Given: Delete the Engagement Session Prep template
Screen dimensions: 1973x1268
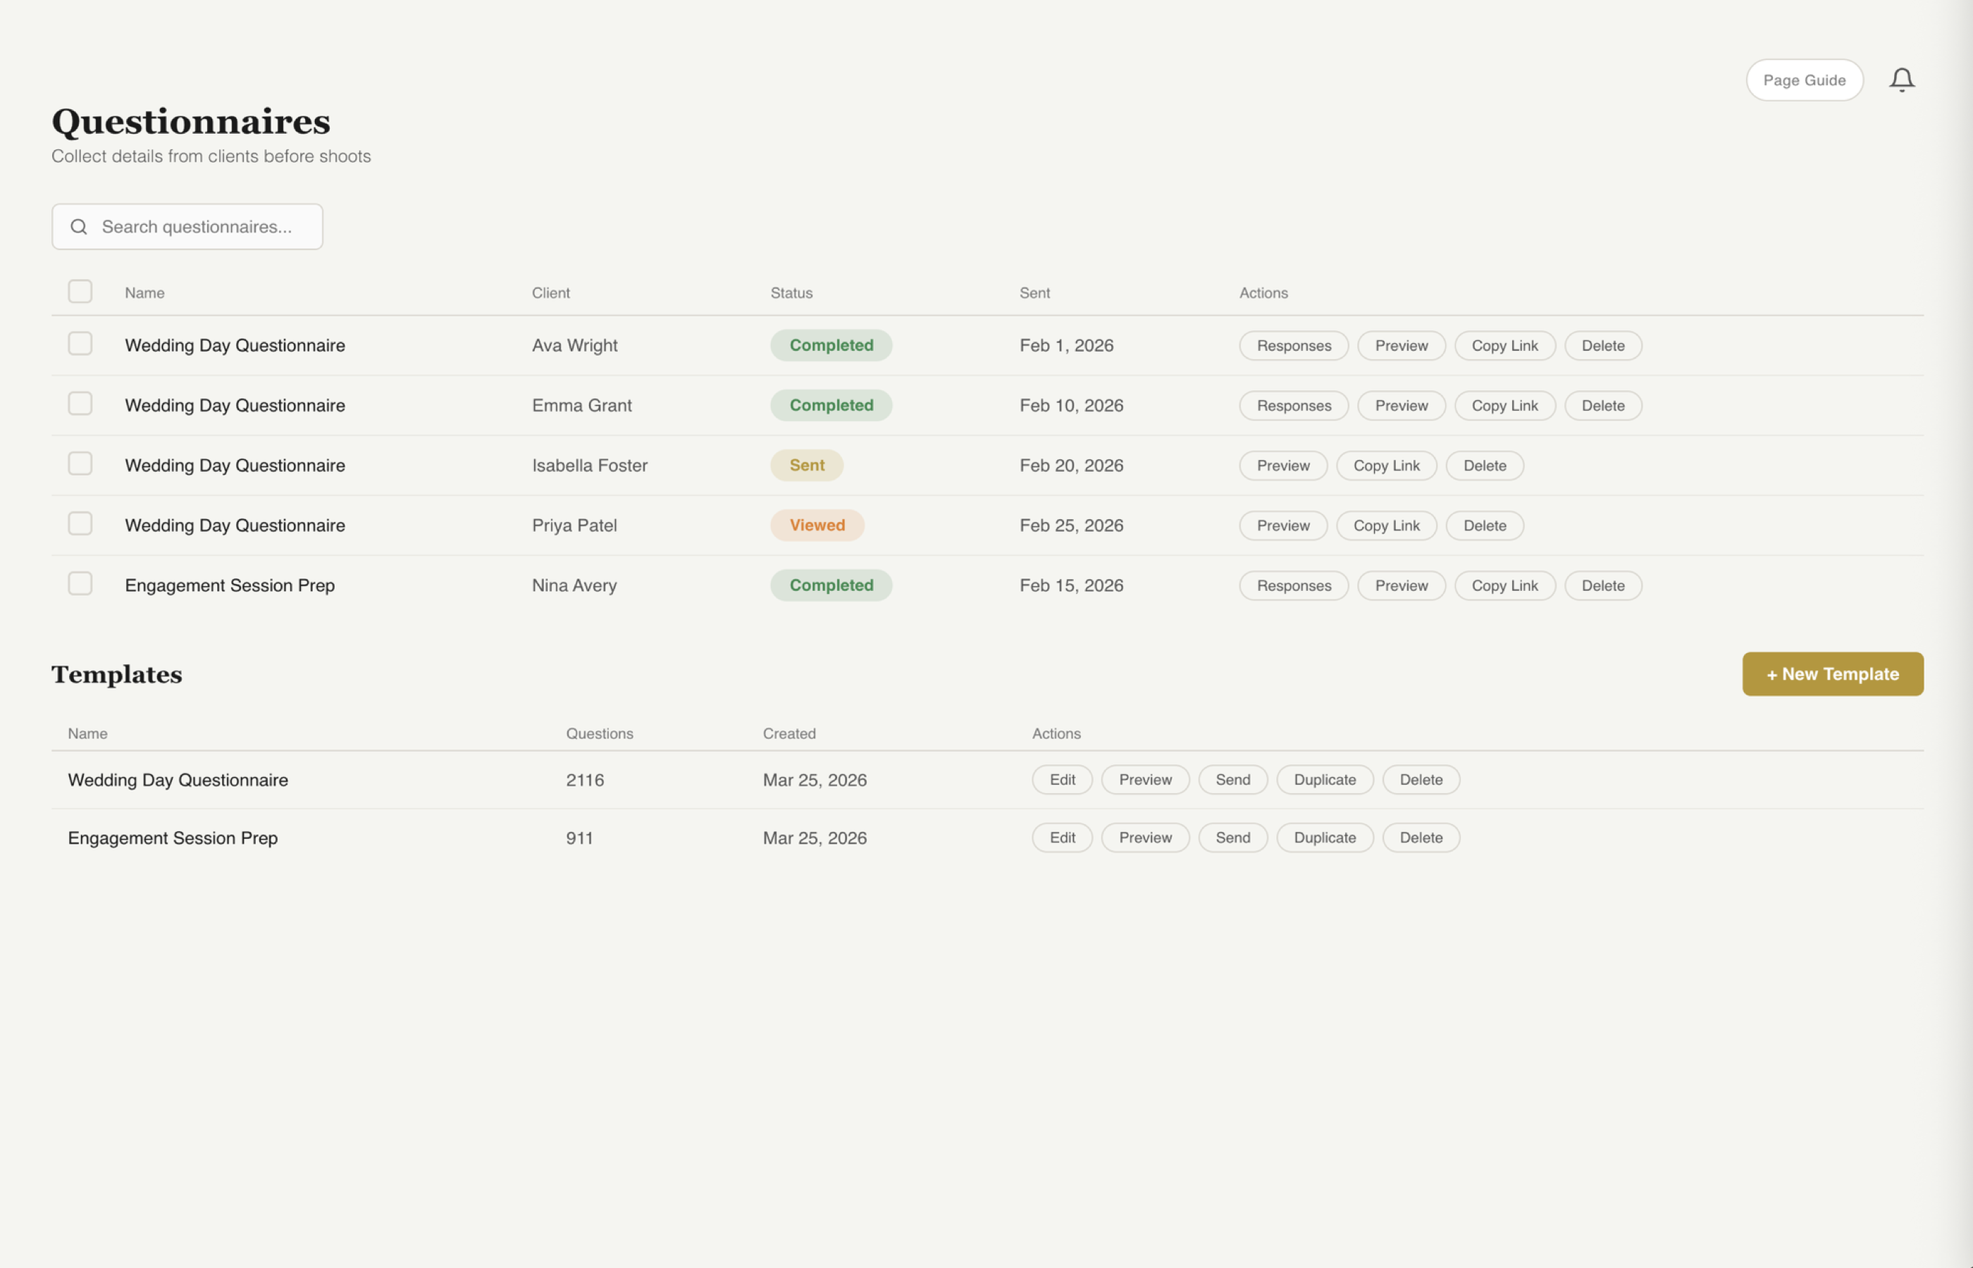Looking at the screenshot, I should pyautogui.click(x=1421, y=838).
